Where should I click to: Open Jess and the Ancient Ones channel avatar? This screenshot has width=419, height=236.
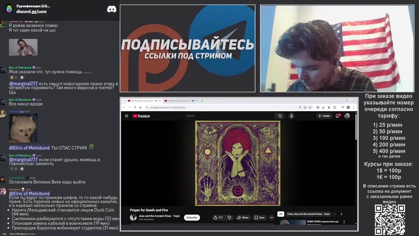pyautogui.click(x=133, y=217)
